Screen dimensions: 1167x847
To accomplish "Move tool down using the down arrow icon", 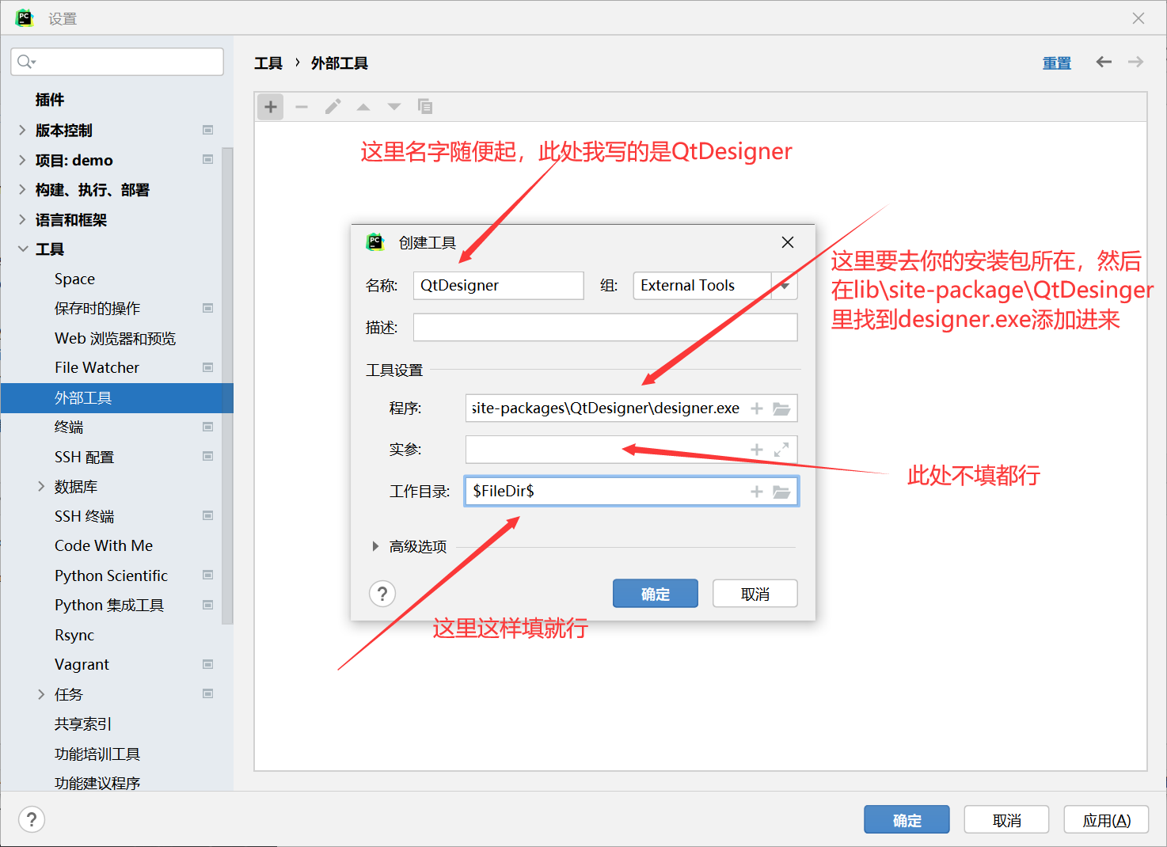I will (x=393, y=106).
